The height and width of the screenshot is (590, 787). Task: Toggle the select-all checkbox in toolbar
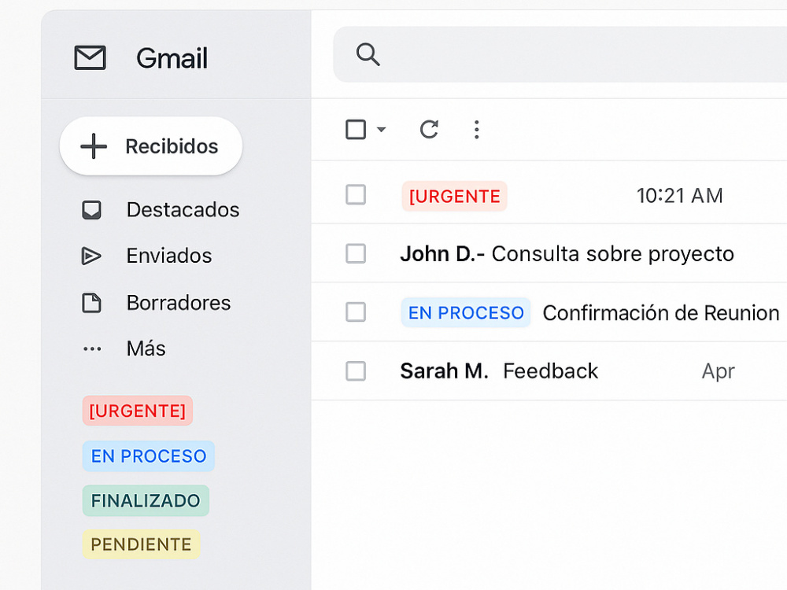[x=356, y=130]
